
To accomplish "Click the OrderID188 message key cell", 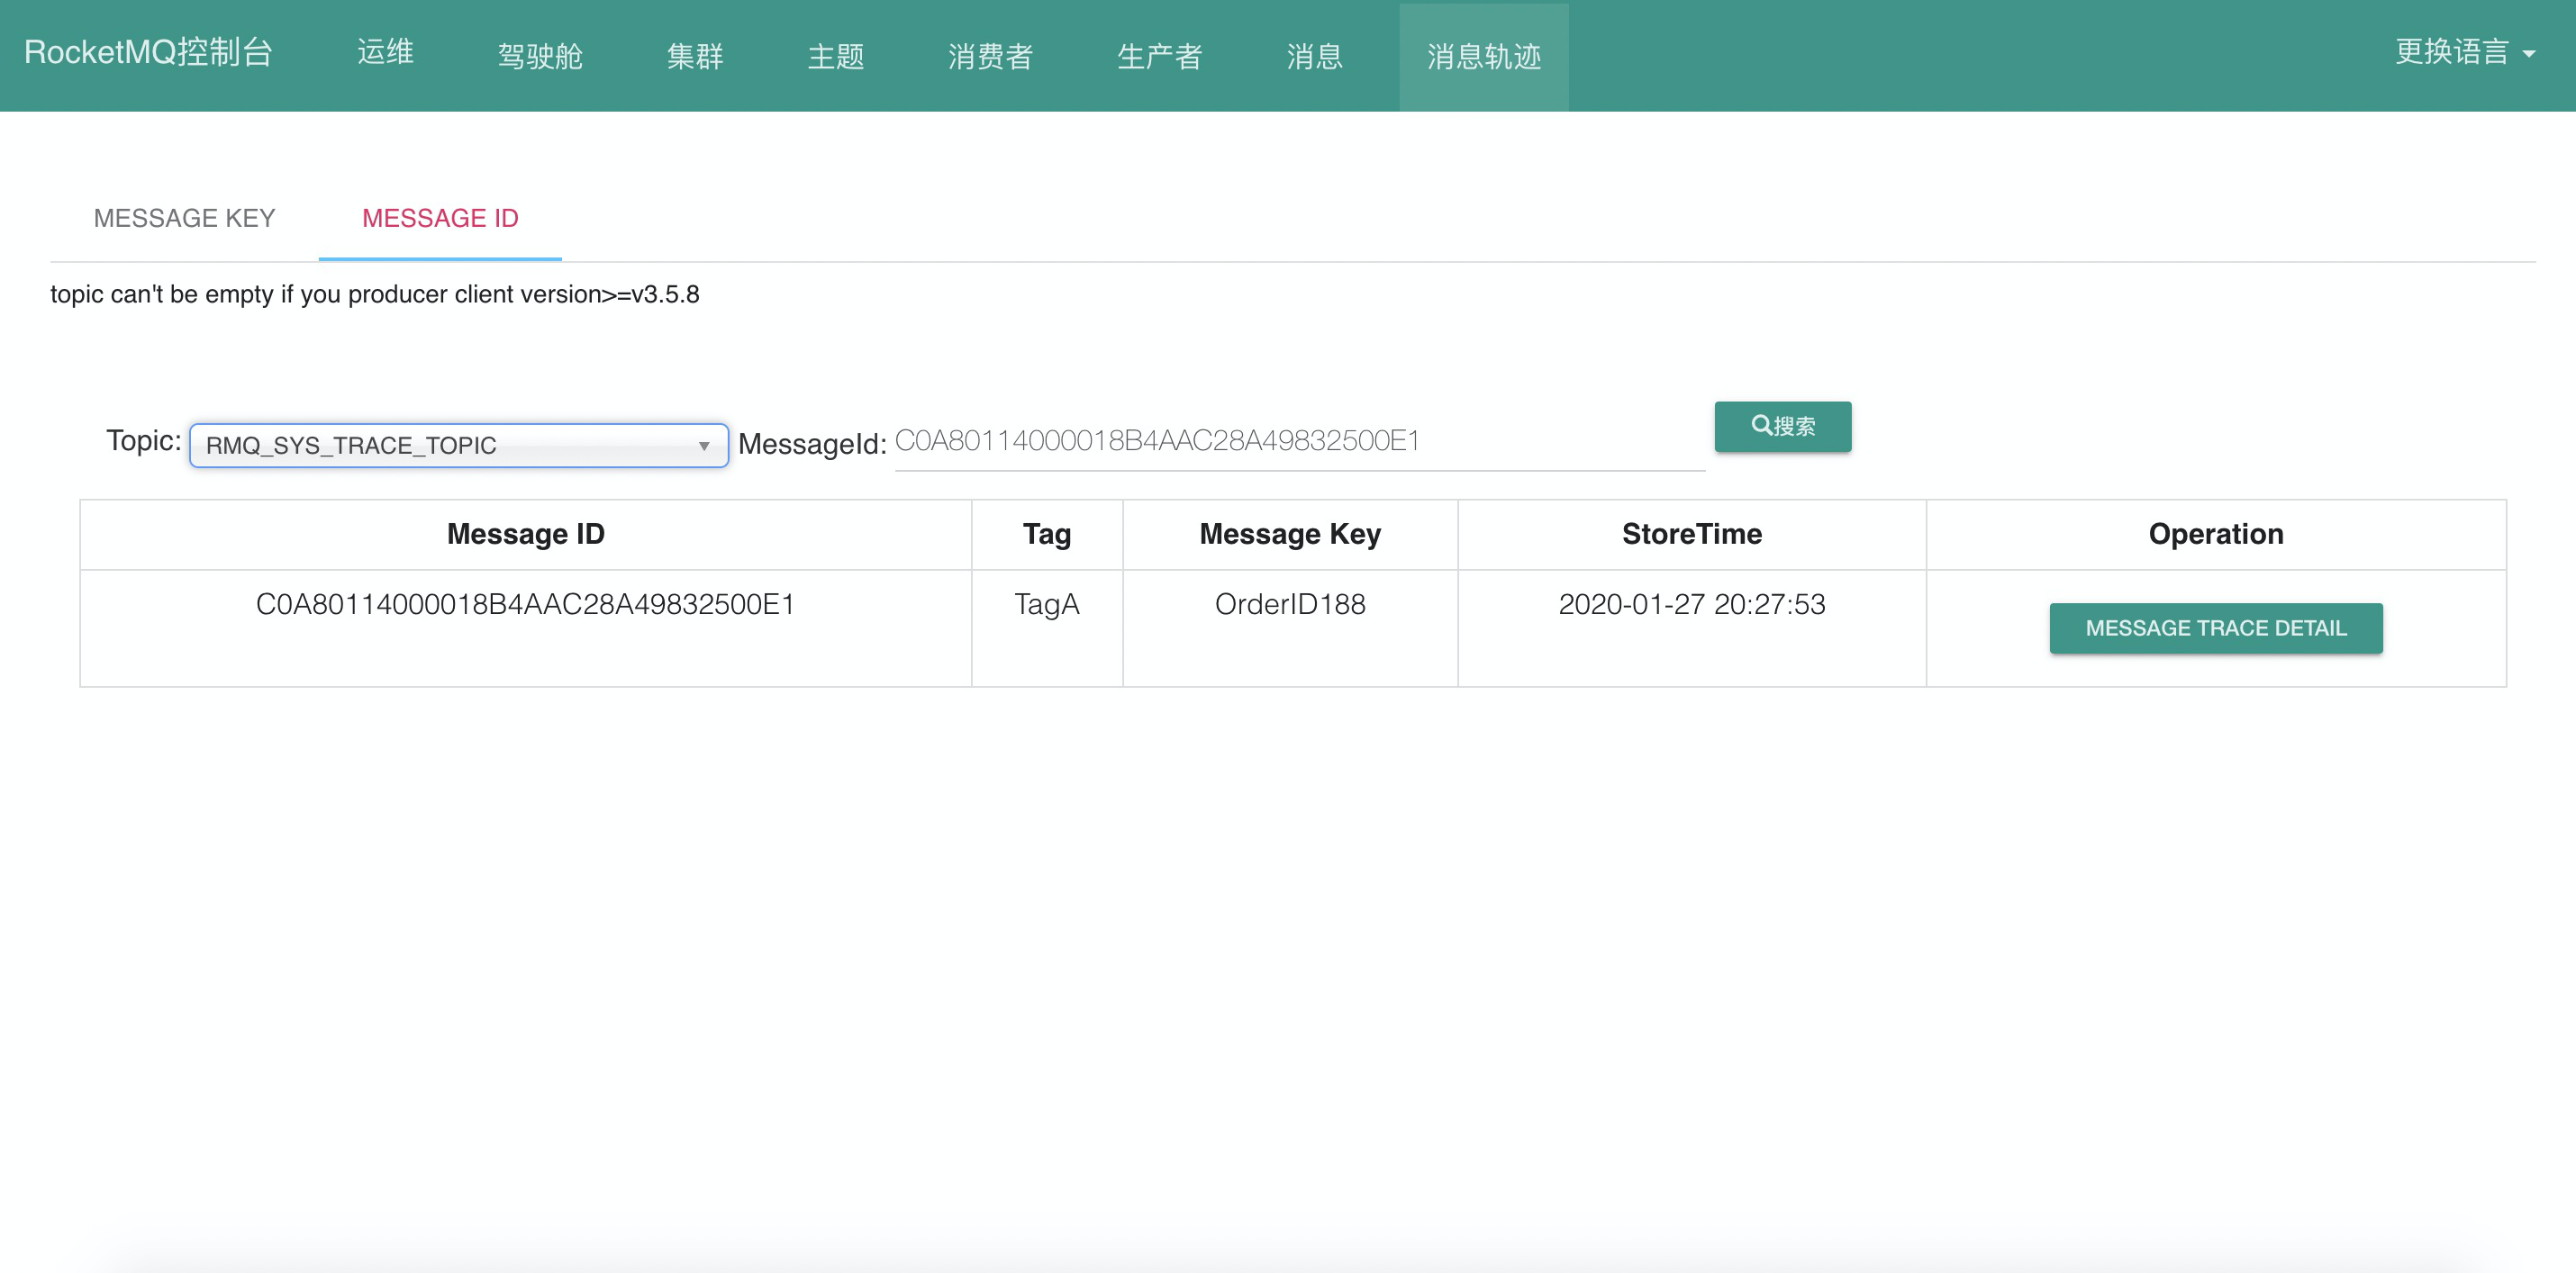I will (x=1289, y=604).
